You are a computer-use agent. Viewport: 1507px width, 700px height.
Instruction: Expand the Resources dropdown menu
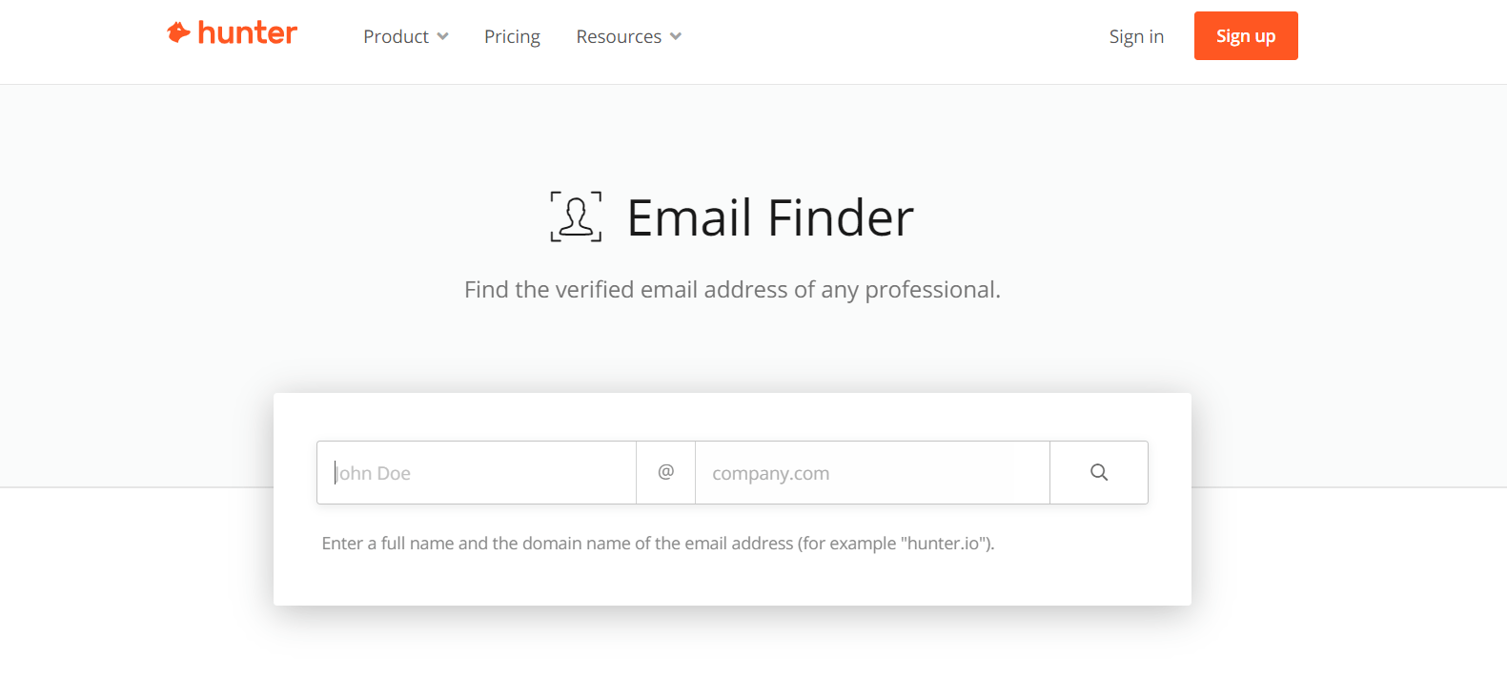(x=629, y=36)
